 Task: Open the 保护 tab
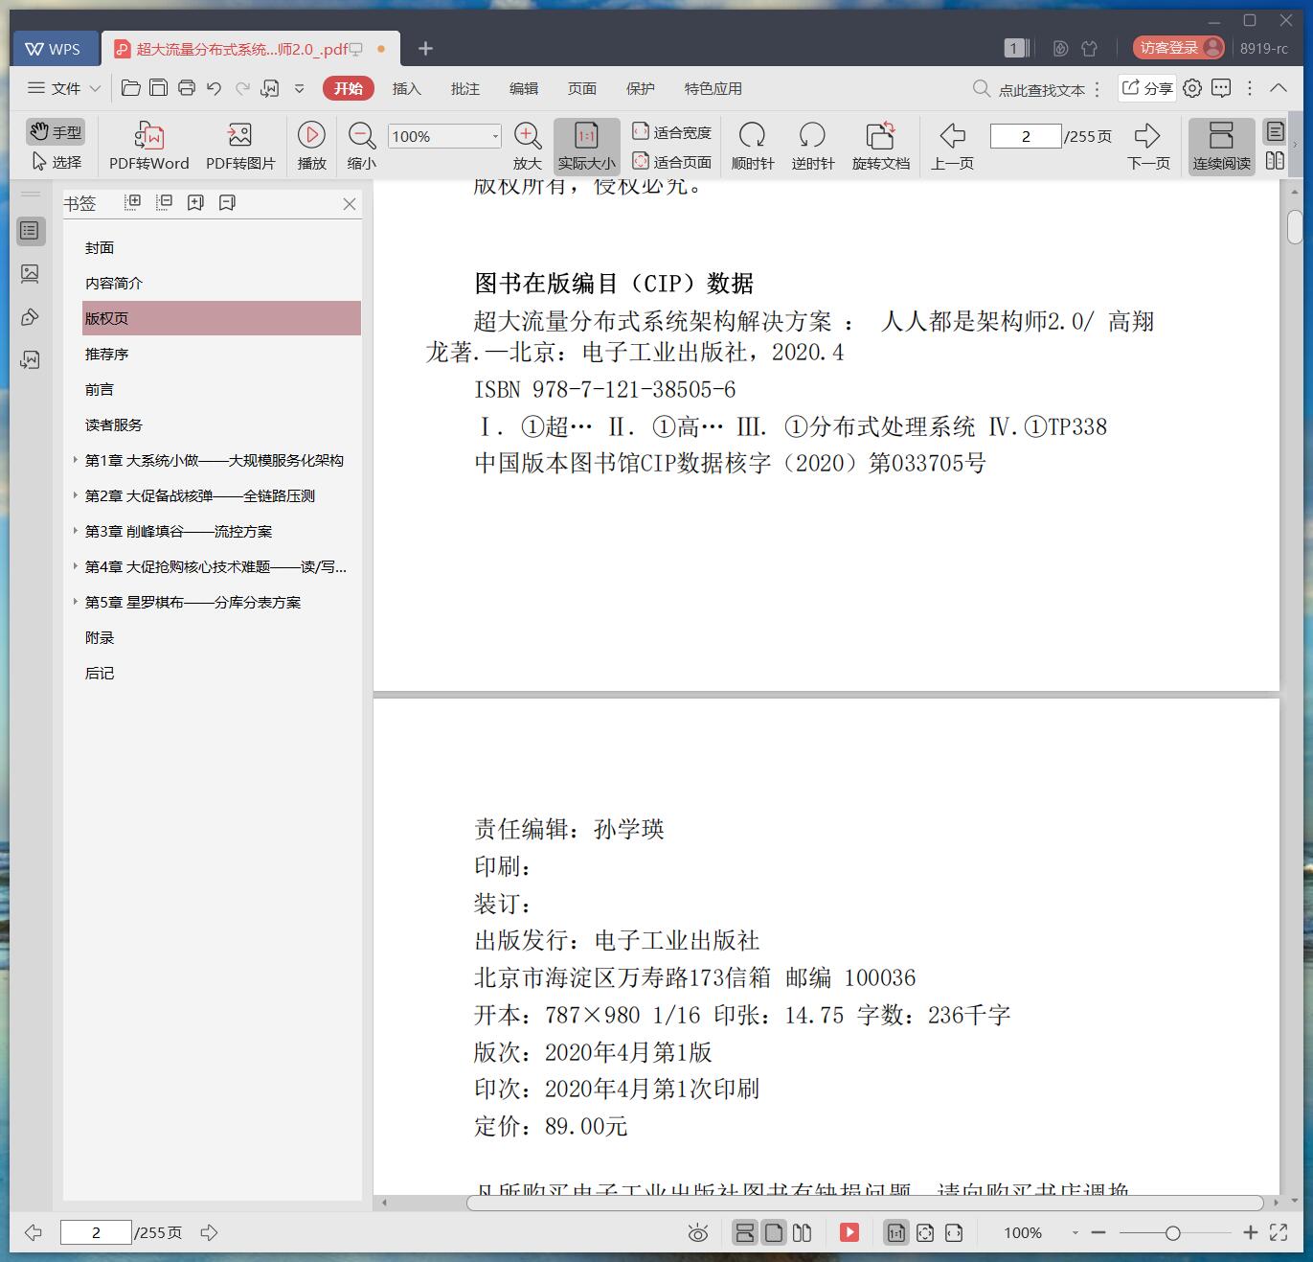click(x=640, y=88)
